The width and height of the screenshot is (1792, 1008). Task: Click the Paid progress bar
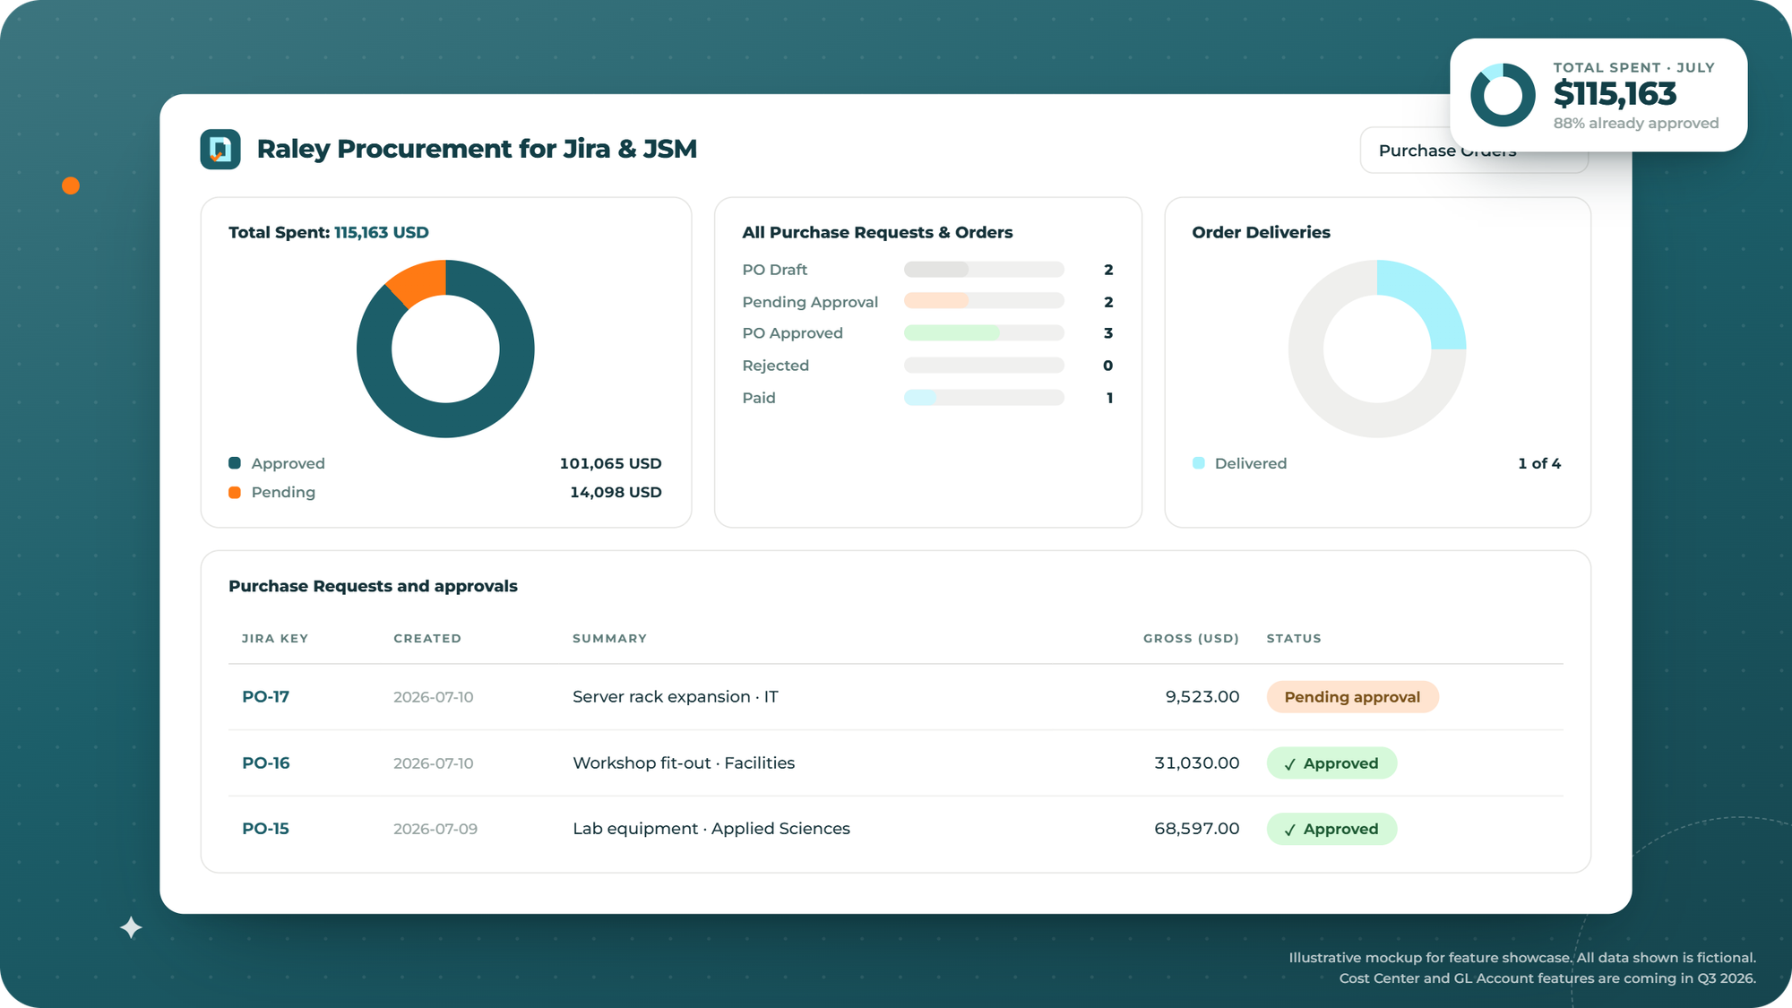[984, 398]
